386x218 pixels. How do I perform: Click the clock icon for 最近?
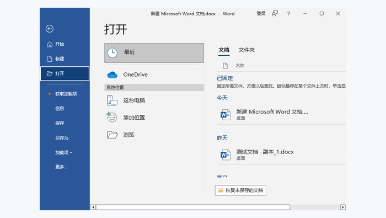coord(112,53)
